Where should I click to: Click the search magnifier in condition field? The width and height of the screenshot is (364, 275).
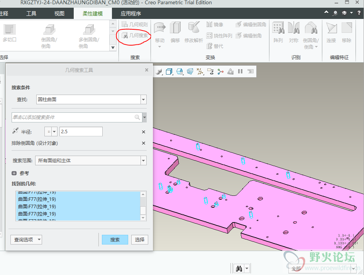click(137, 117)
